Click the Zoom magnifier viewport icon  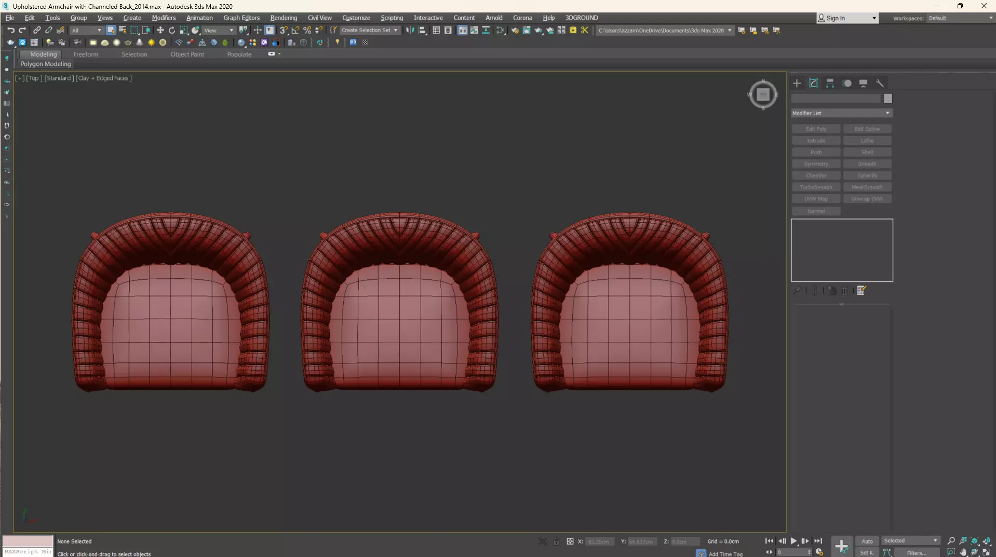951,541
